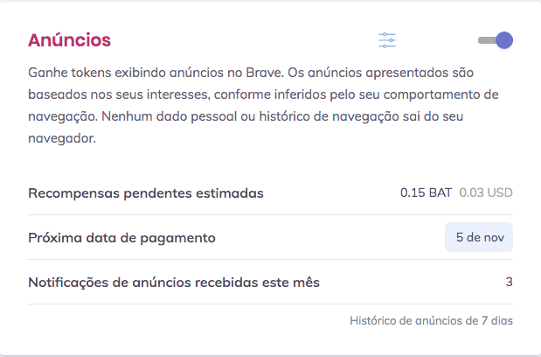541x357 pixels.
Task: Open the Ads settings sliders icon
Action: (387, 40)
